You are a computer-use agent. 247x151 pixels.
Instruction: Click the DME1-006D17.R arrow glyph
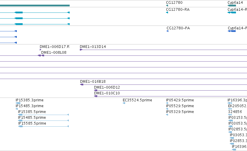tap(40, 50)
